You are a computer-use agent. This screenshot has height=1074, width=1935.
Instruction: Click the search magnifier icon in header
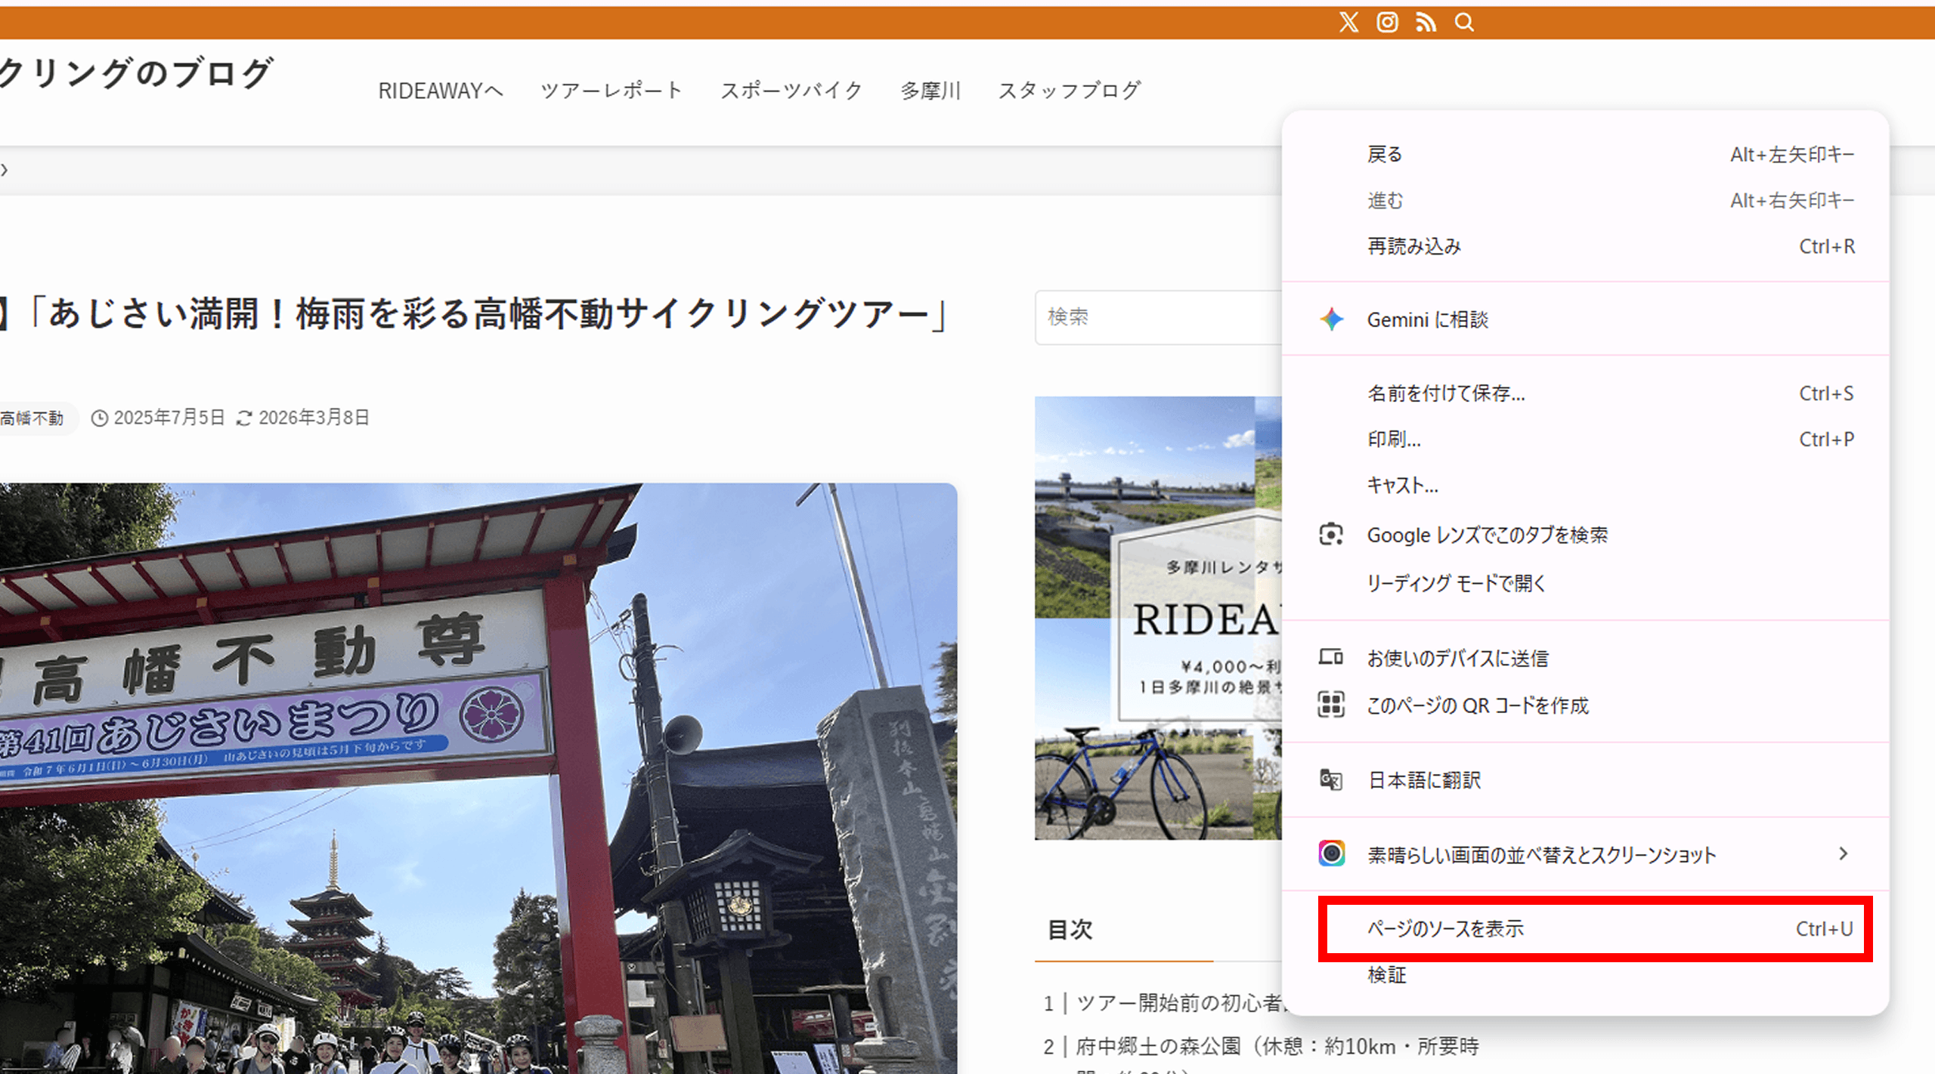(x=1464, y=22)
